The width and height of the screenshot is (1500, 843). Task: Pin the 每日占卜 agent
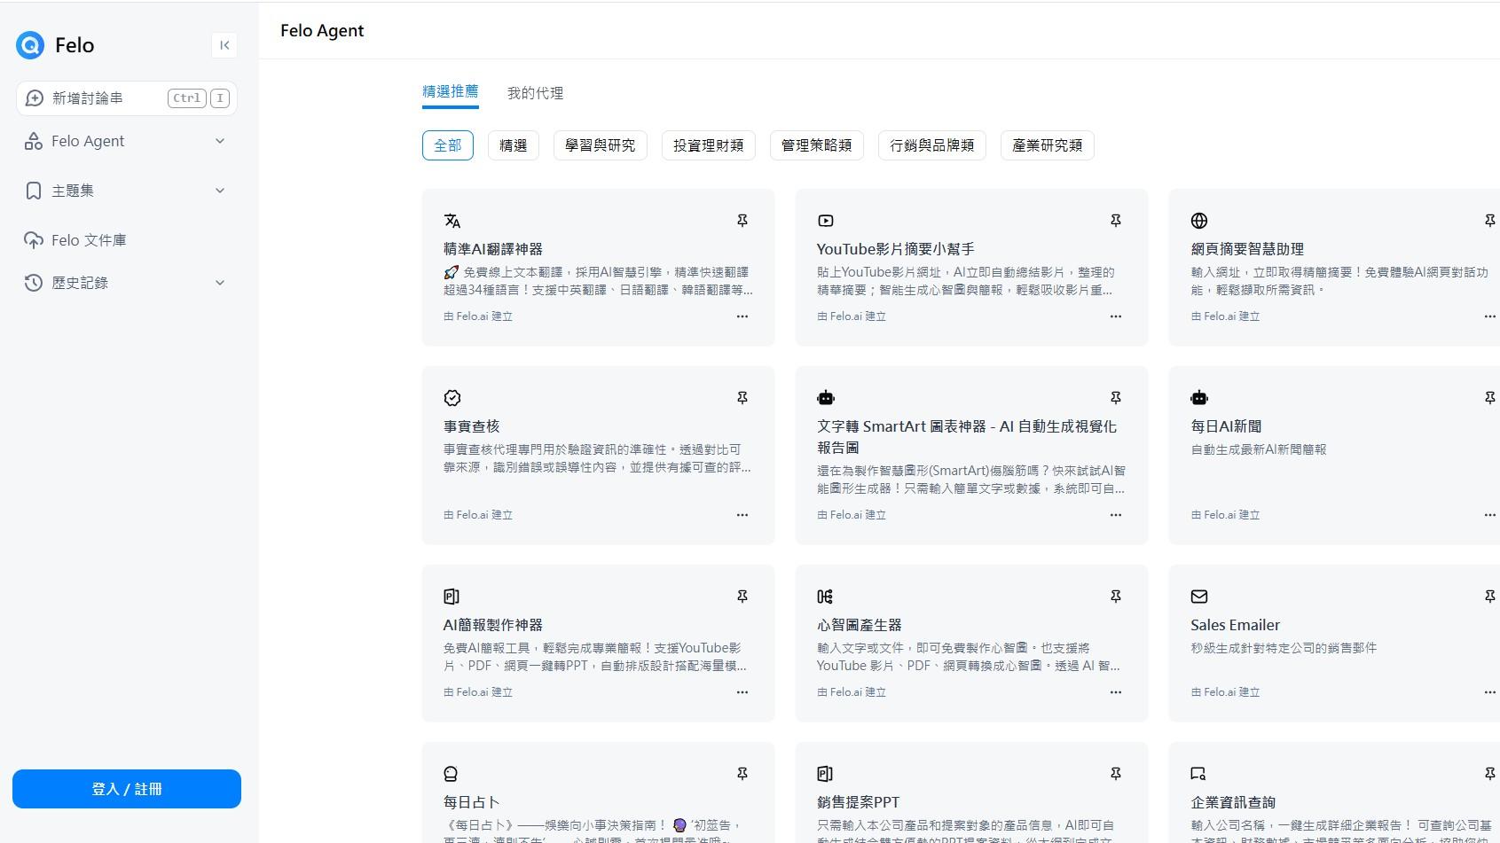742,774
